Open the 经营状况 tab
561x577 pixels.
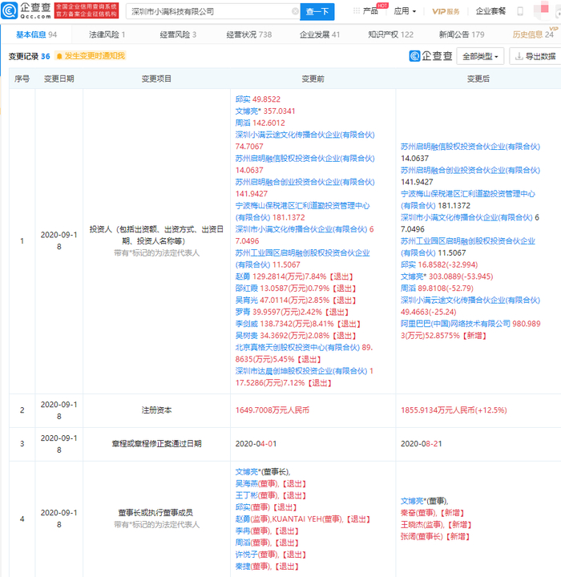coord(248,34)
